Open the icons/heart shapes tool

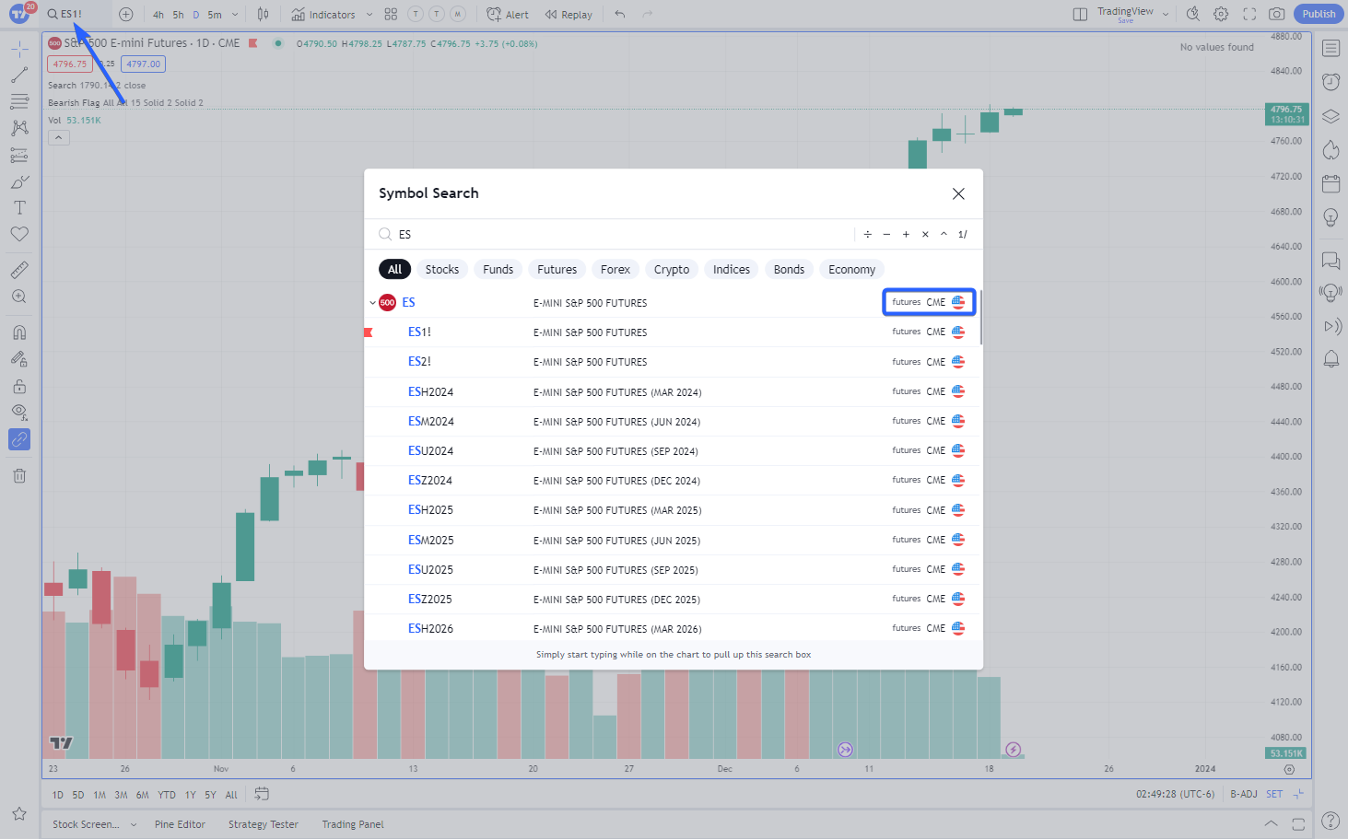19,234
